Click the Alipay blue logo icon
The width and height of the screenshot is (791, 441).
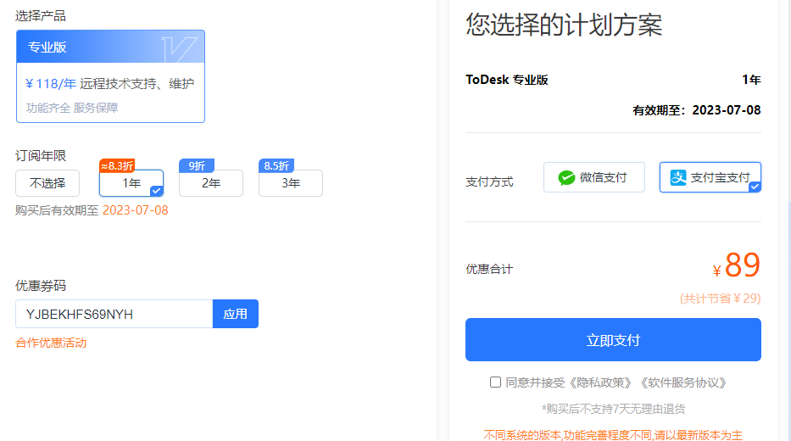[678, 177]
